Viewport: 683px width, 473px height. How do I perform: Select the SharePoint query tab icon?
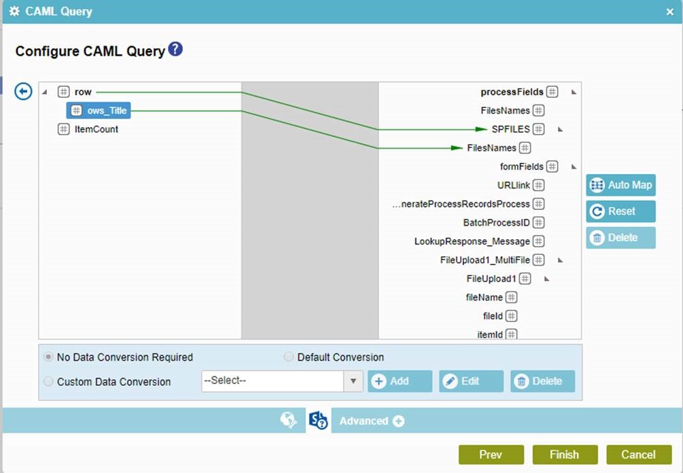tap(317, 421)
